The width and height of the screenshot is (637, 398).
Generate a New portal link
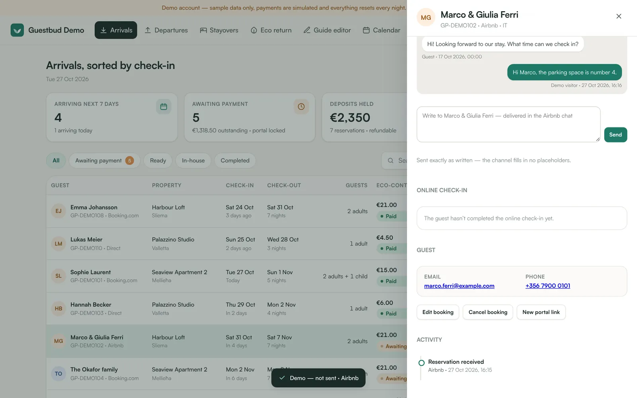point(541,312)
